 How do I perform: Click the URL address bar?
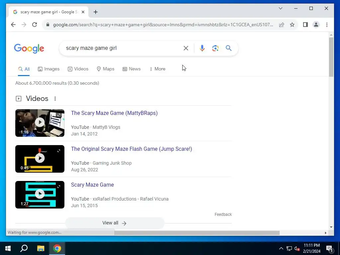point(163,25)
